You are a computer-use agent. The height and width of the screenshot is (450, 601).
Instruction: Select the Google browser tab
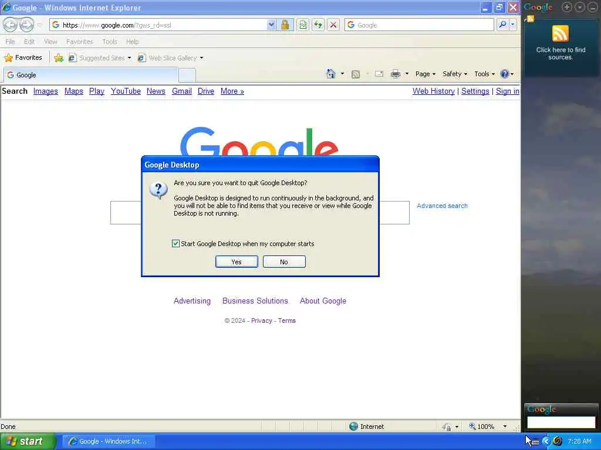pyautogui.click(x=91, y=75)
